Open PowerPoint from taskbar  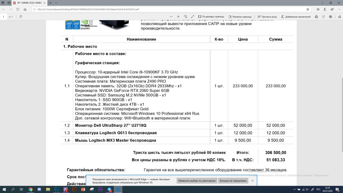click(x=83, y=189)
